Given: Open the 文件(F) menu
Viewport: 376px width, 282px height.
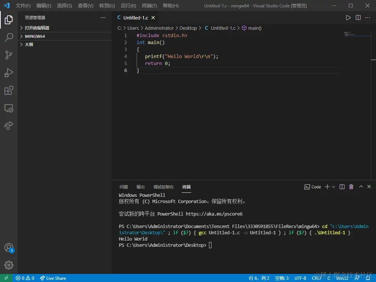Looking at the screenshot, I should [23, 6].
